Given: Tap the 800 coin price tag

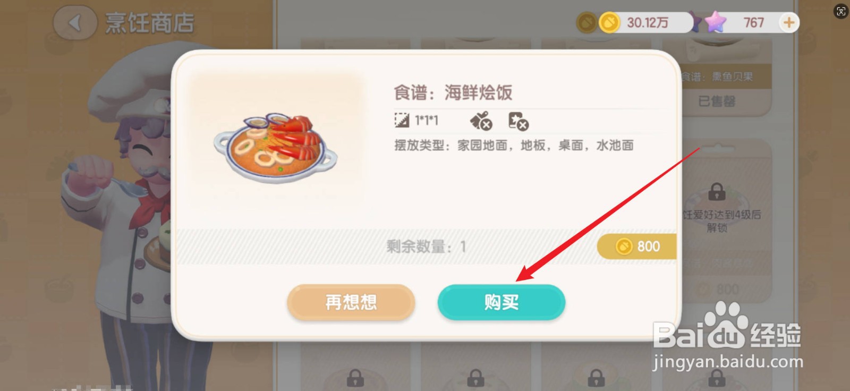Looking at the screenshot, I should (637, 246).
